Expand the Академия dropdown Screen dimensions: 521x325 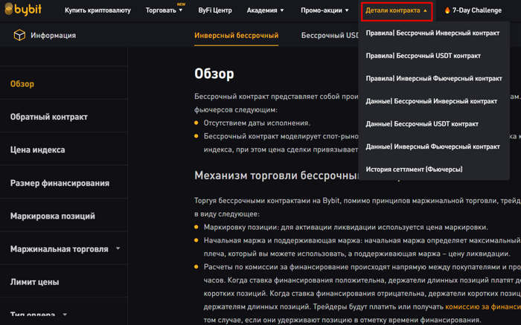click(266, 11)
